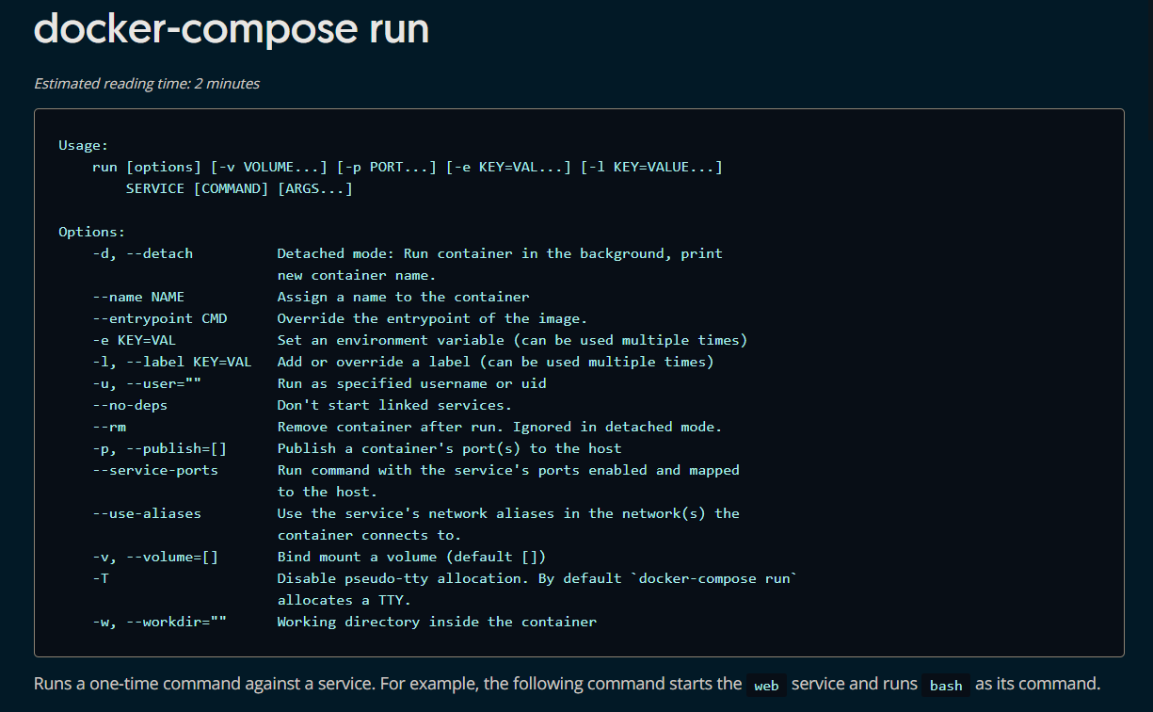Viewport: 1153px width, 712px height.
Task: Click the "Usage:" label in code block
Action: 84,145
